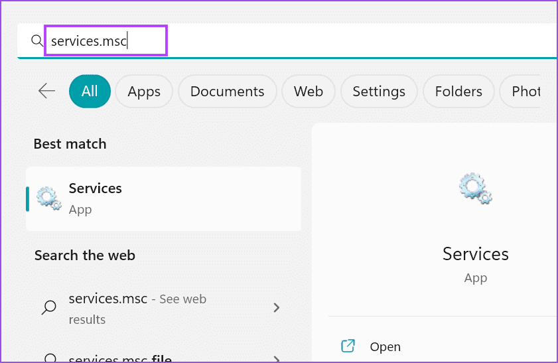
Task: Switch to the Settings filter tab
Action: [x=379, y=92]
